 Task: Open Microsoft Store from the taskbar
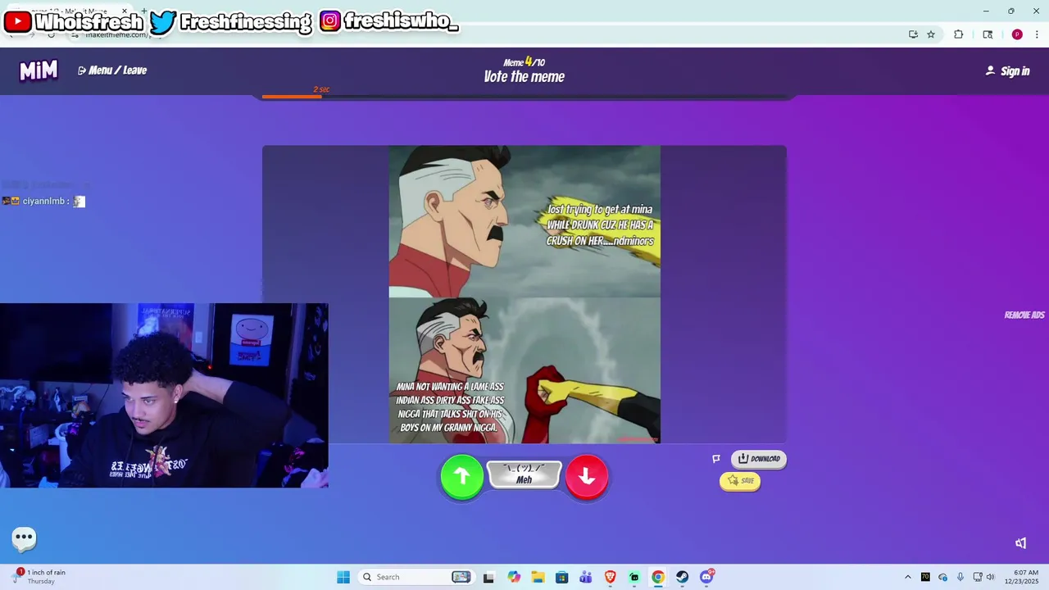561,577
